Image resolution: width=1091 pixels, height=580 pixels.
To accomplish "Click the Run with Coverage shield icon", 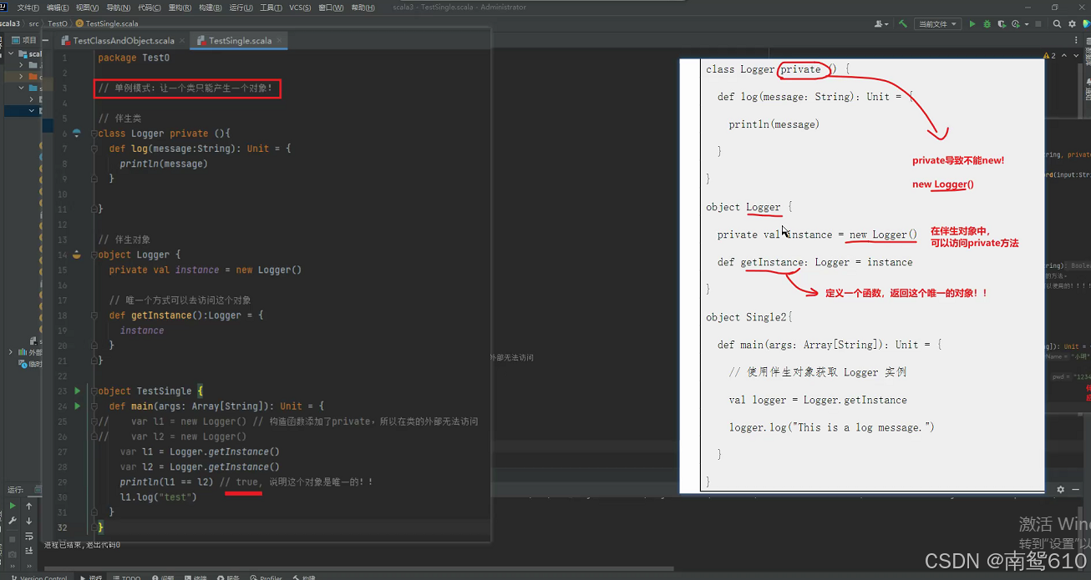I will (1001, 24).
